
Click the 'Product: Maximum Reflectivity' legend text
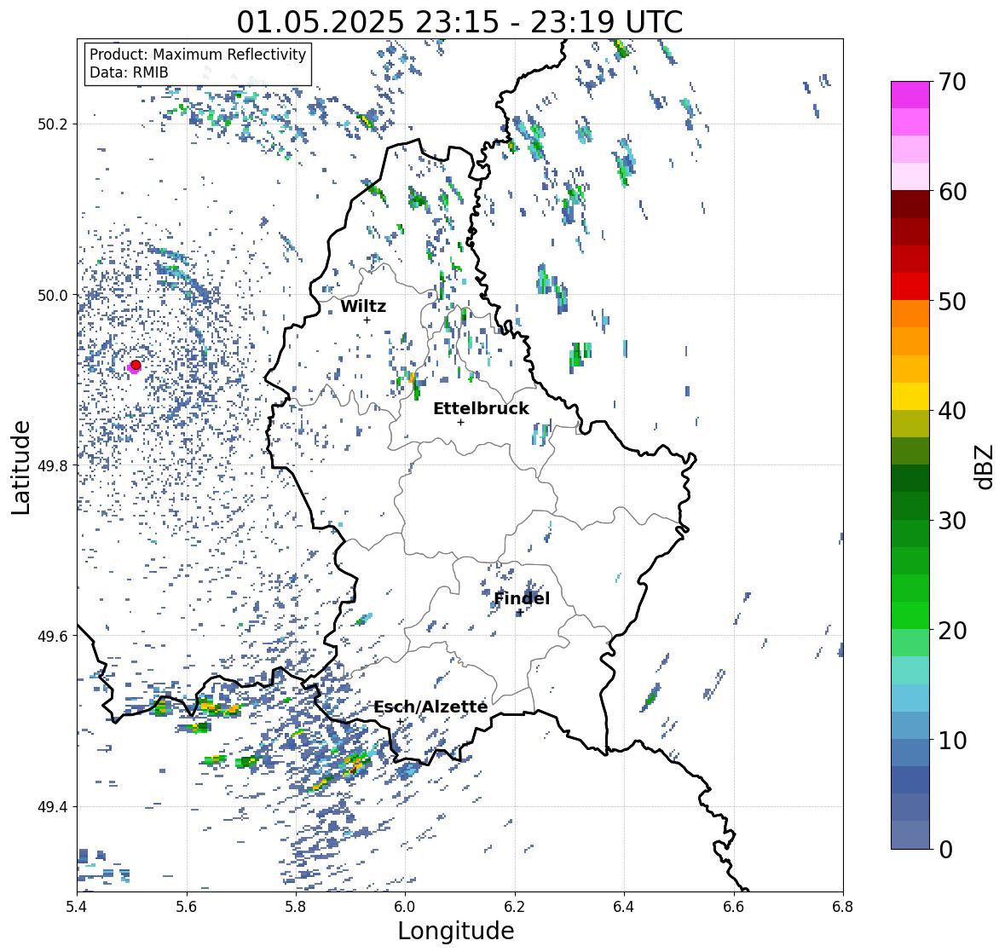(198, 55)
